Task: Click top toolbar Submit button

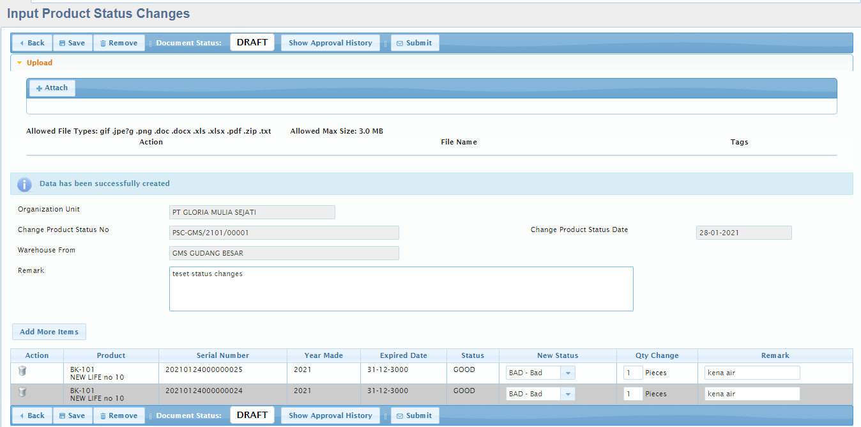Action: (x=415, y=43)
